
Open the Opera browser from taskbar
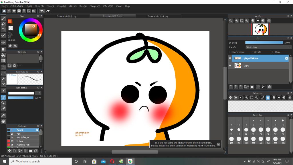[112, 161]
